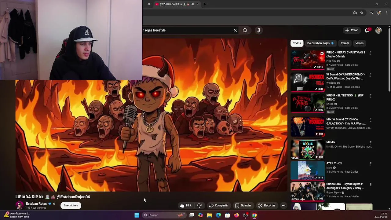Close the LIPIADA RIP kk tab
This screenshot has height=220, width=391.
click(197, 4)
